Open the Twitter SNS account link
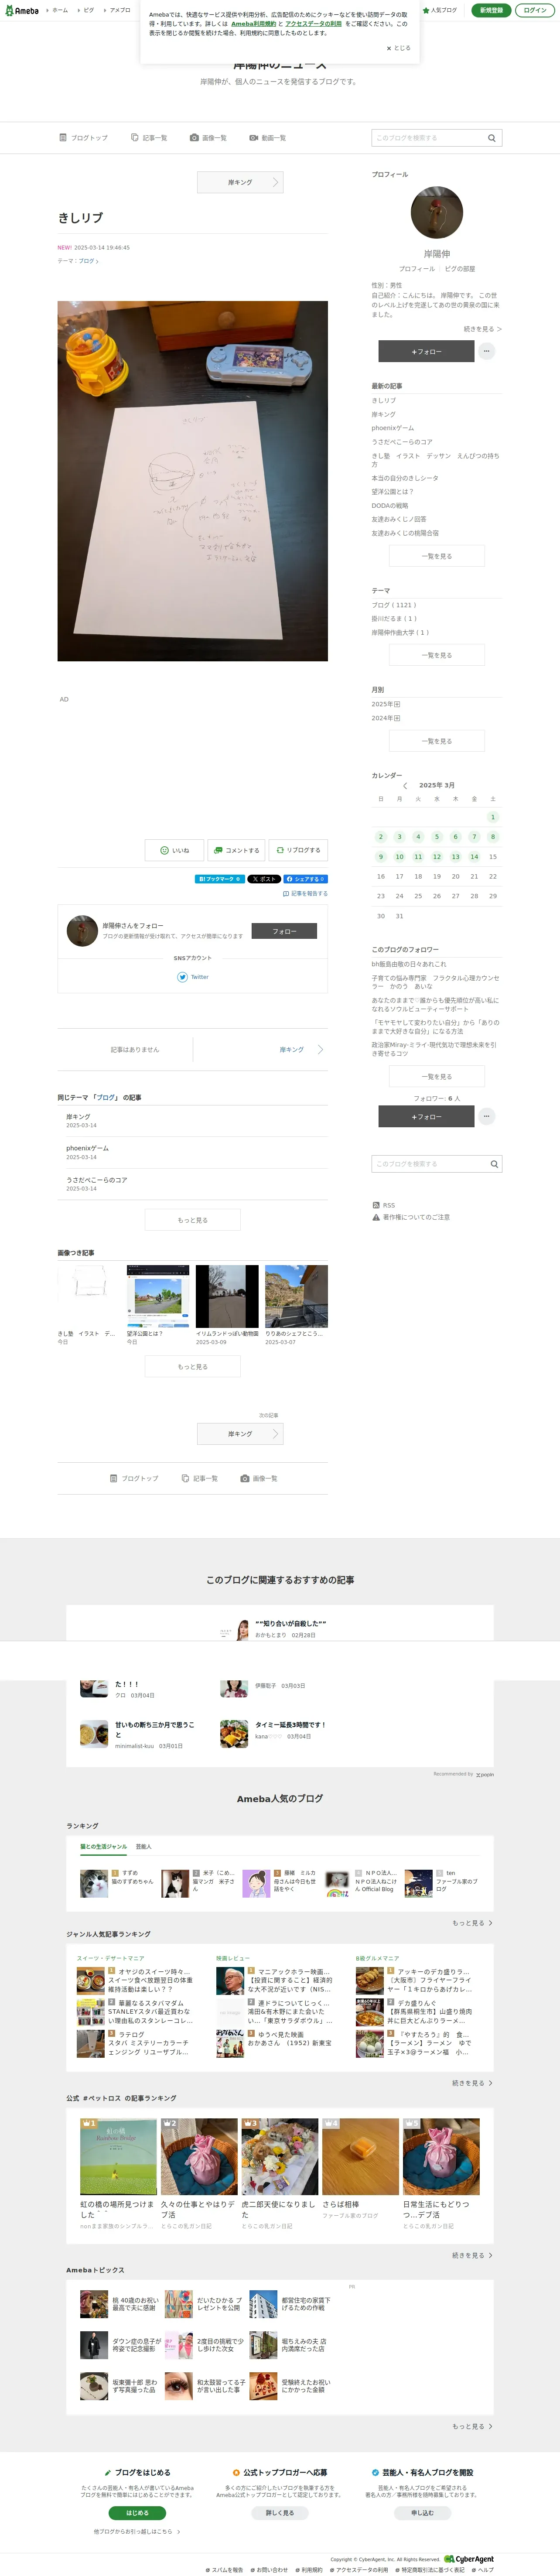The height and width of the screenshot is (2576, 560). [193, 977]
